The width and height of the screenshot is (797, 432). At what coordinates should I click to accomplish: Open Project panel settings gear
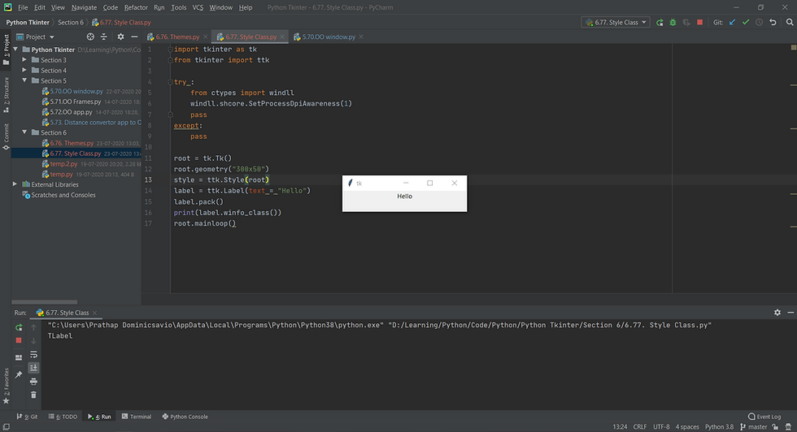[x=120, y=37]
